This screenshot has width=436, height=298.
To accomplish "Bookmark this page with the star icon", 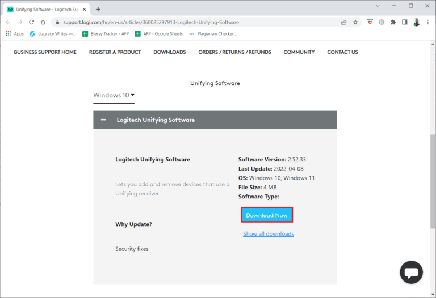I will [x=355, y=22].
